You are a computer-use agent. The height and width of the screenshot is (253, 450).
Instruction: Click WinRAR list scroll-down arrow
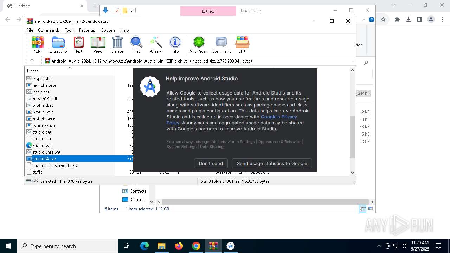pos(353,173)
